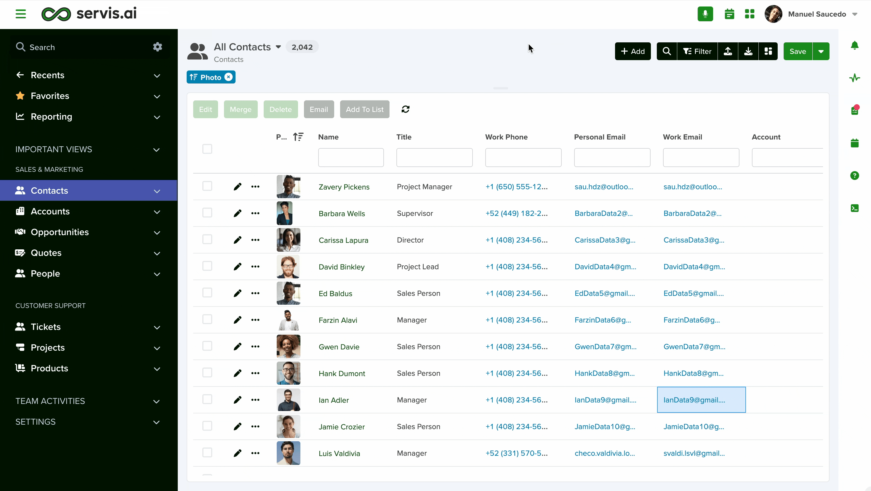Toggle the select-all header checkbox
871x491 pixels.
click(x=207, y=149)
